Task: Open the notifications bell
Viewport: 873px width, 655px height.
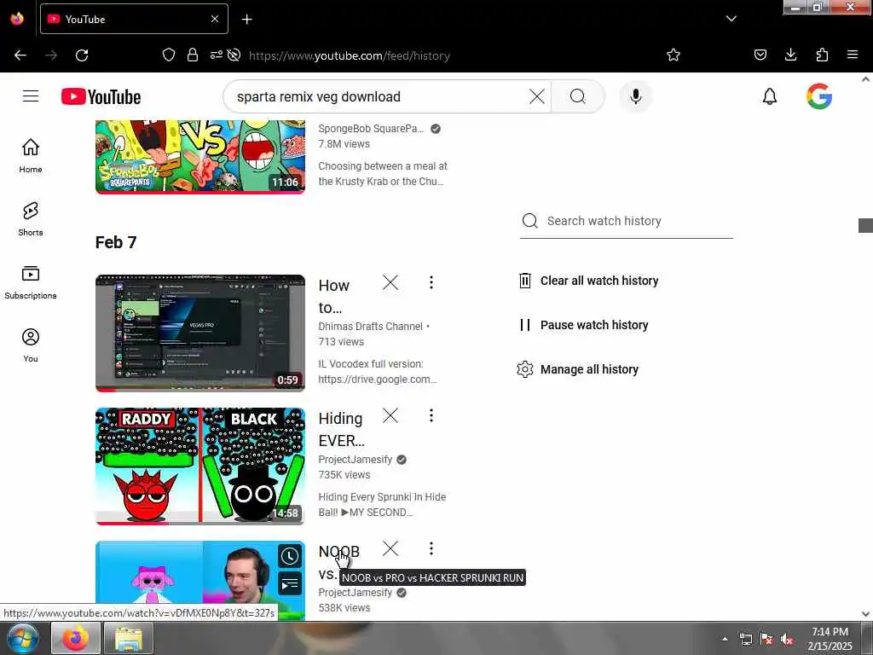Action: coord(770,96)
